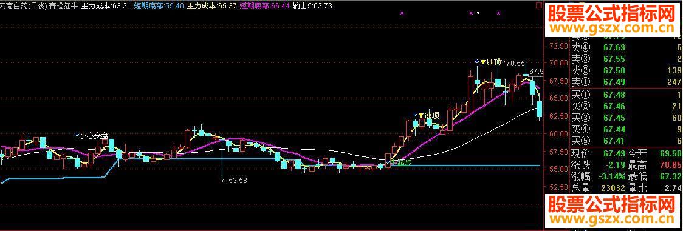
Task: Click the diamond marker left of the lower 逃顶 signal
Action: [x=414, y=114]
